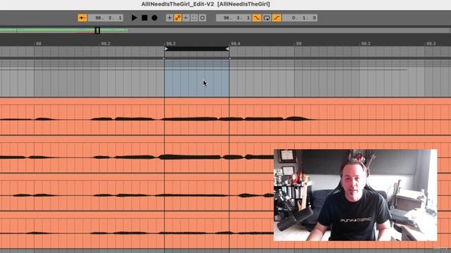Viewport: 451px width, 253px height.
Task: Toggle the Automation Arm button
Action: [x=178, y=18]
